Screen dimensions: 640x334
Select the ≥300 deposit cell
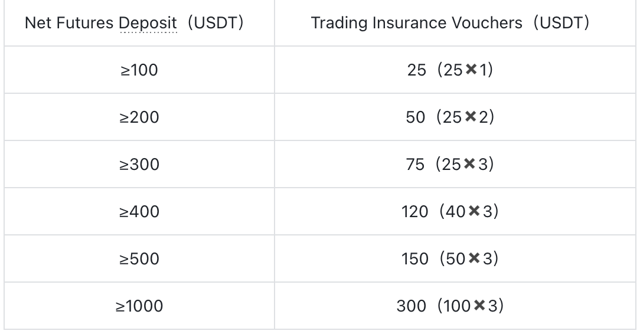coord(139,165)
